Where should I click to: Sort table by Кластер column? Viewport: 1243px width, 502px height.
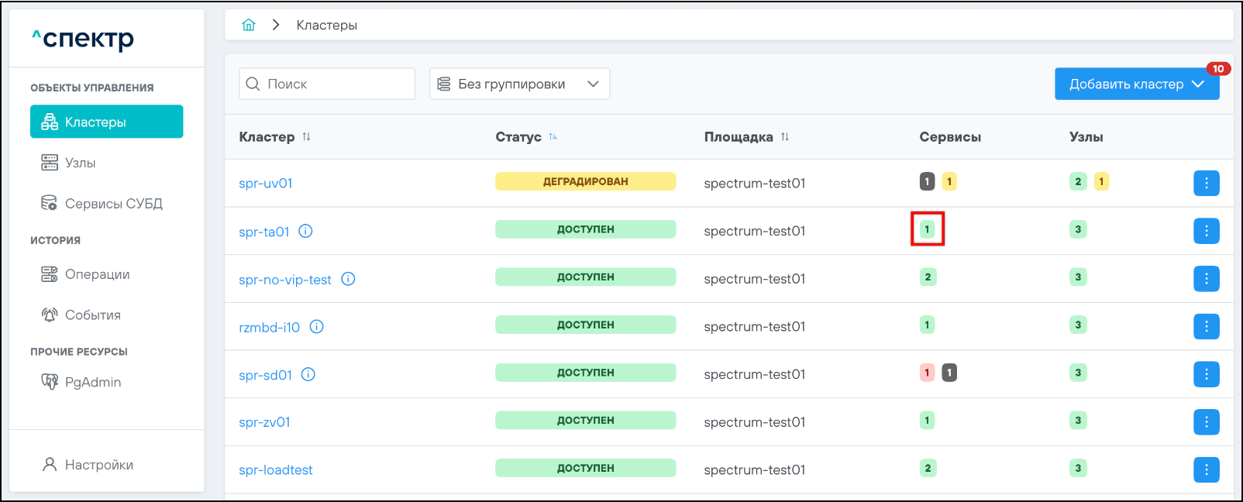307,137
